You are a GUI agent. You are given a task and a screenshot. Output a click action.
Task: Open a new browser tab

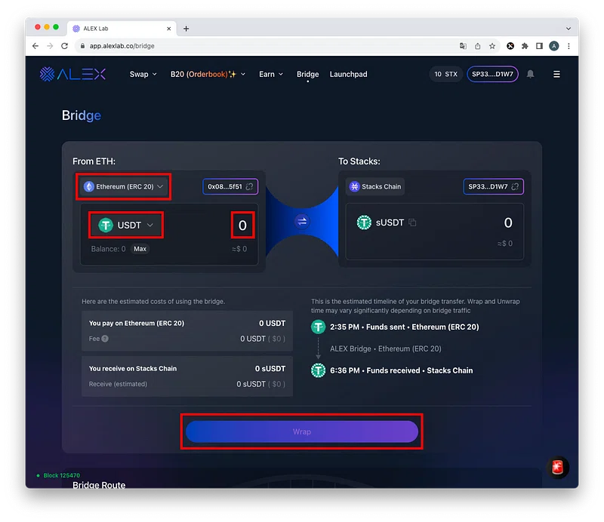pos(186,29)
